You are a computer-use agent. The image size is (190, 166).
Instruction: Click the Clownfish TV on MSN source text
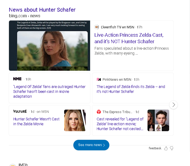[x=117, y=27]
